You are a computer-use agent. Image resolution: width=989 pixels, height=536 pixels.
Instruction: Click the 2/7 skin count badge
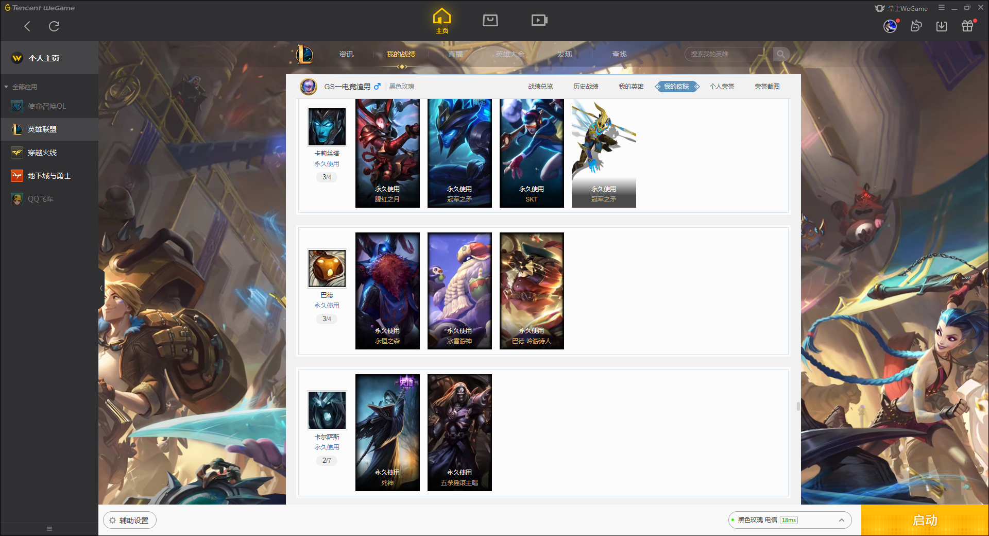(327, 461)
